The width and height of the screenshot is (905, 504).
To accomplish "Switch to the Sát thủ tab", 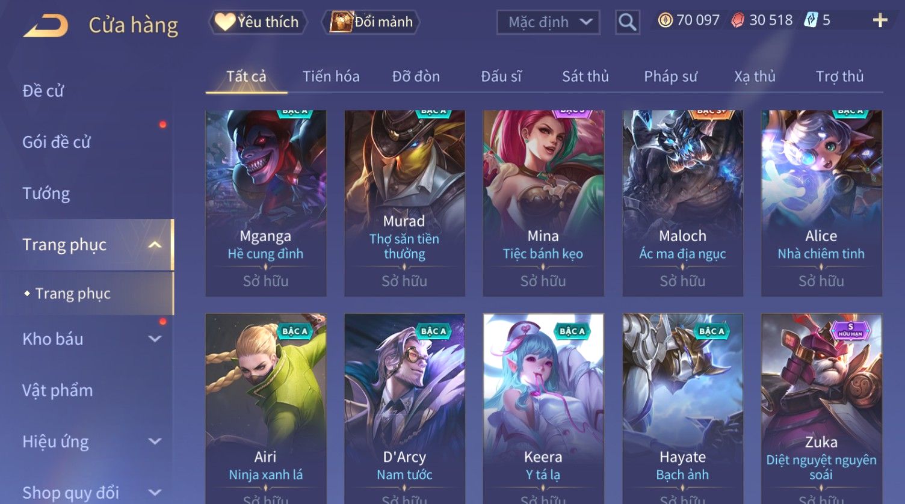I will point(585,76).
